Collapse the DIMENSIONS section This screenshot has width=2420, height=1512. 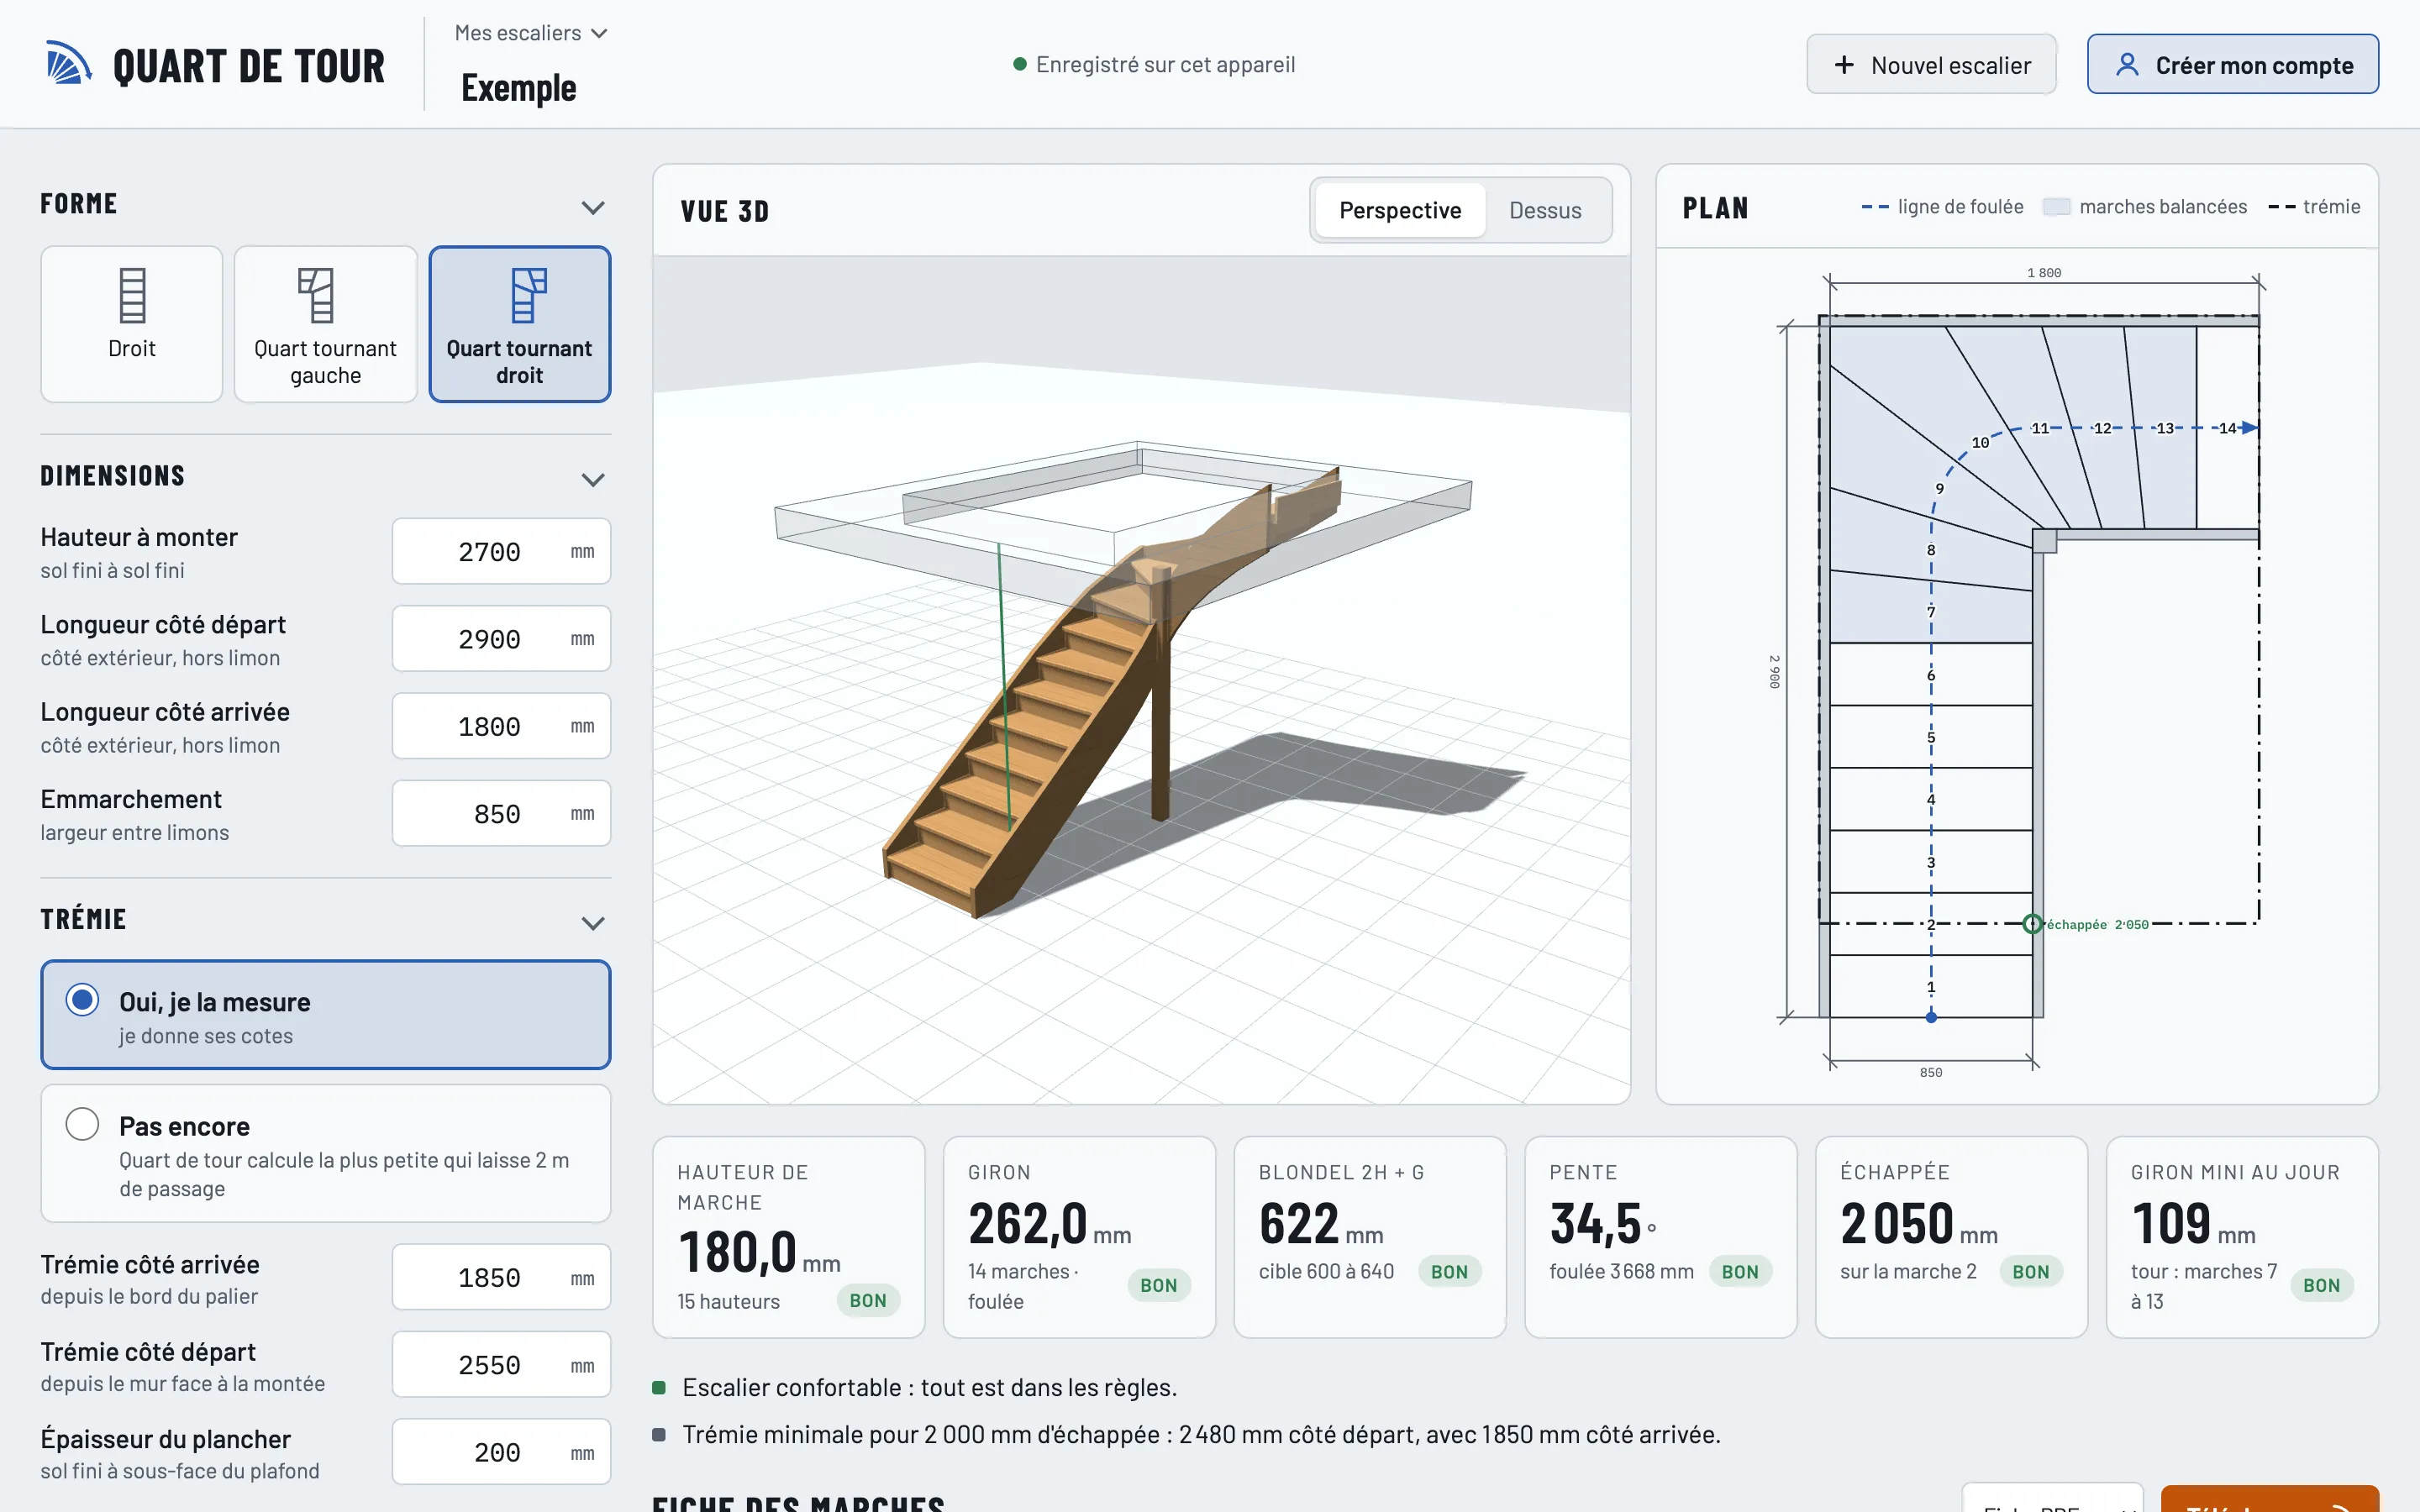[x=593, y=480]
